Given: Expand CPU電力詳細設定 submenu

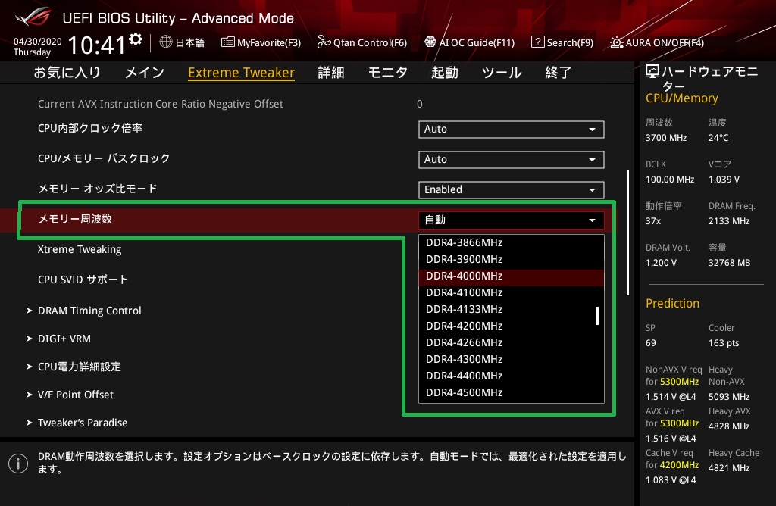Looking at the screenshot, I should point(74,367).
